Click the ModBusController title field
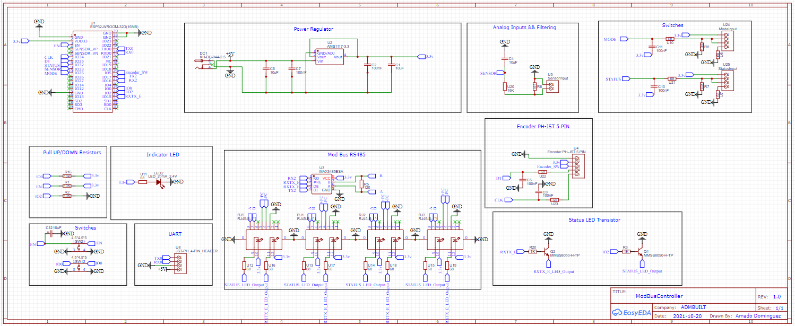Screen dimensions: 795x326 tap(659, 296)
